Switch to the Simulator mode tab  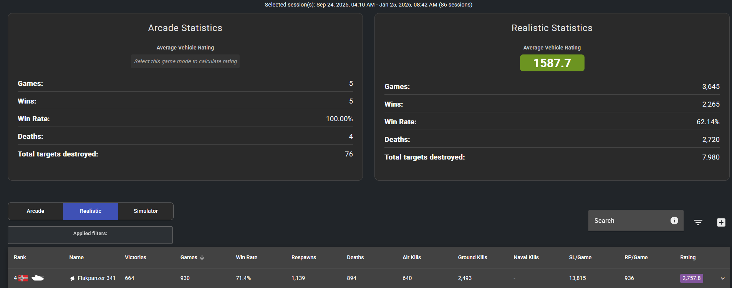click(146, 211)
